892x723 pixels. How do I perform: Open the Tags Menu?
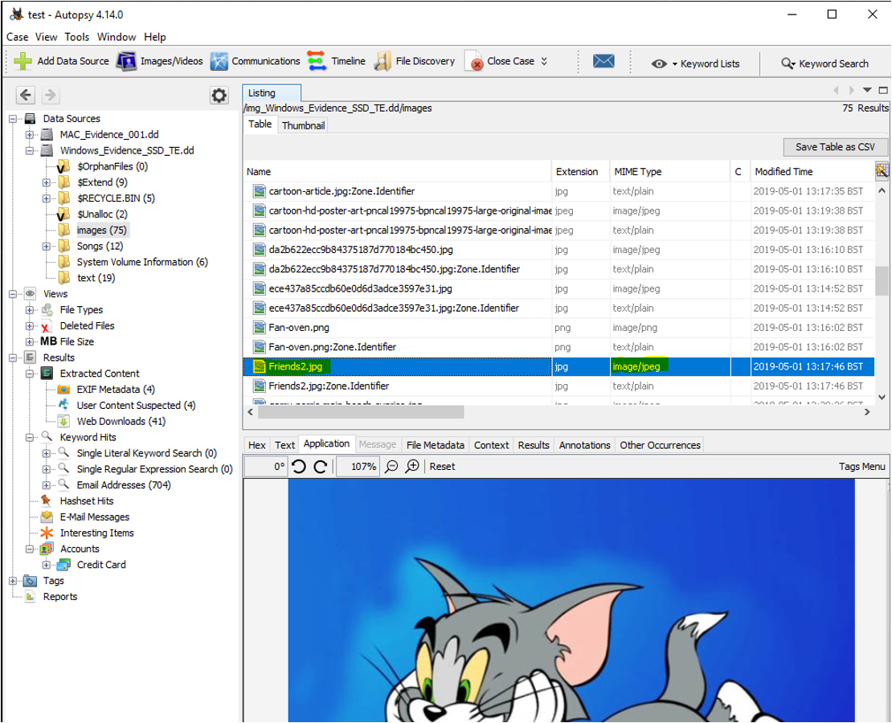[861, 467]
